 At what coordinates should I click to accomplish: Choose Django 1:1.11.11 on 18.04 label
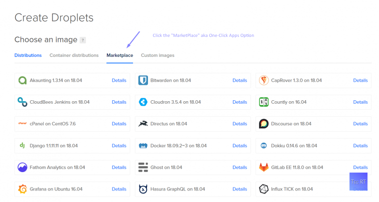tap(53, 146)
